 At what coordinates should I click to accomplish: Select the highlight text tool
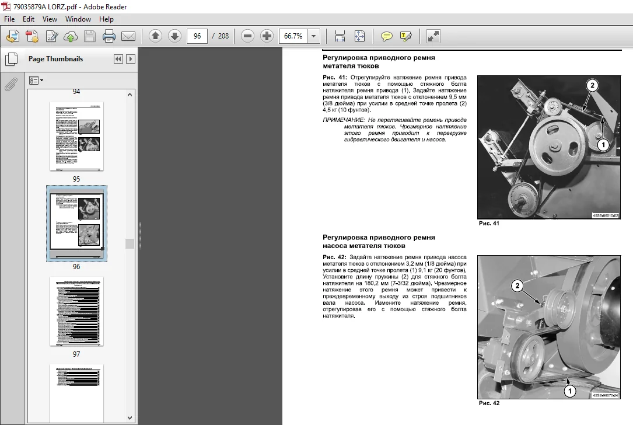pyautogui.click(x=405, y=36)
